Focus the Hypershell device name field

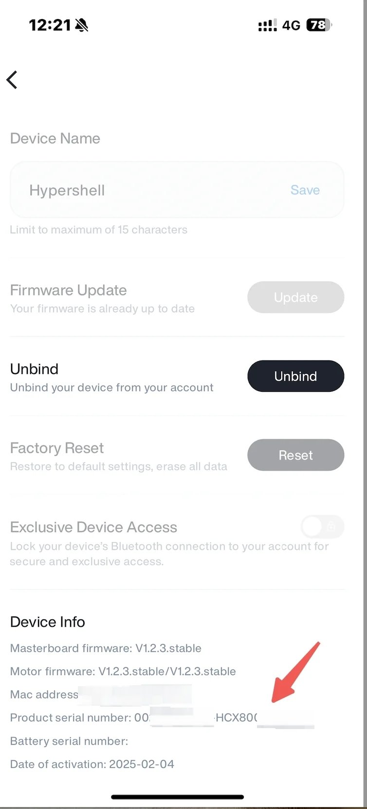coord(177,190)
